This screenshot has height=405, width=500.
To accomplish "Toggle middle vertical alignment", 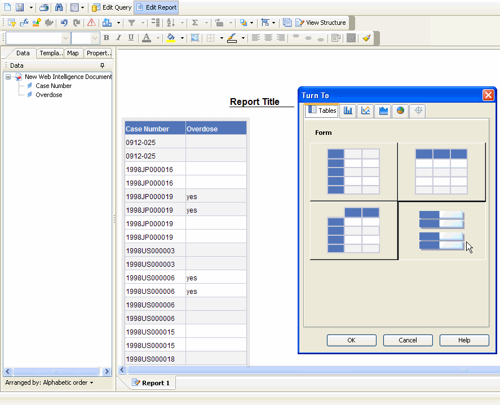I will 308,38.
